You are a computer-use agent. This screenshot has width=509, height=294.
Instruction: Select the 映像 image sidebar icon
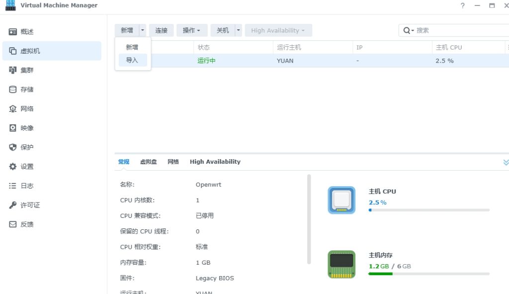pos(13,128)
